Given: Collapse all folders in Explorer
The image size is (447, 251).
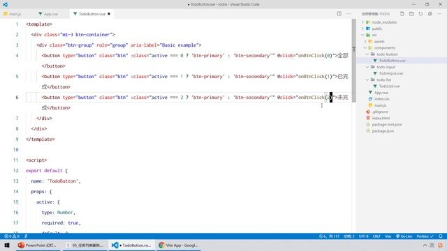Looking at the screenshot, I should tap(430, 14).
